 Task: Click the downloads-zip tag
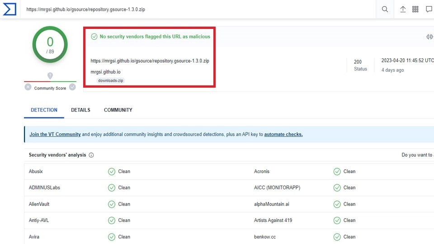click(110, 80)
